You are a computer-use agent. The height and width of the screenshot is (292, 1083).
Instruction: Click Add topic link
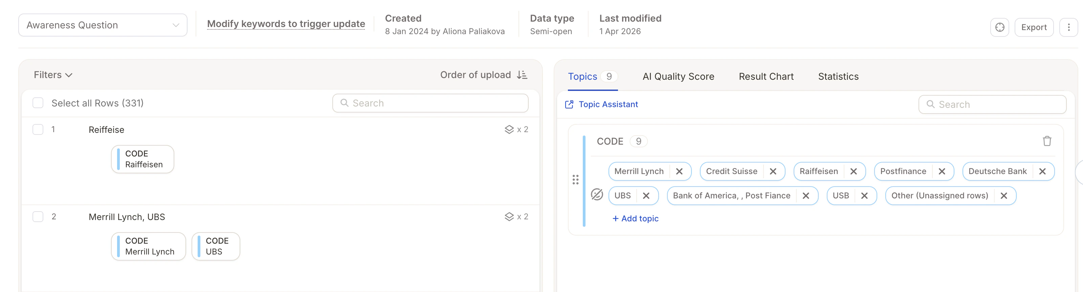[635, 218]
